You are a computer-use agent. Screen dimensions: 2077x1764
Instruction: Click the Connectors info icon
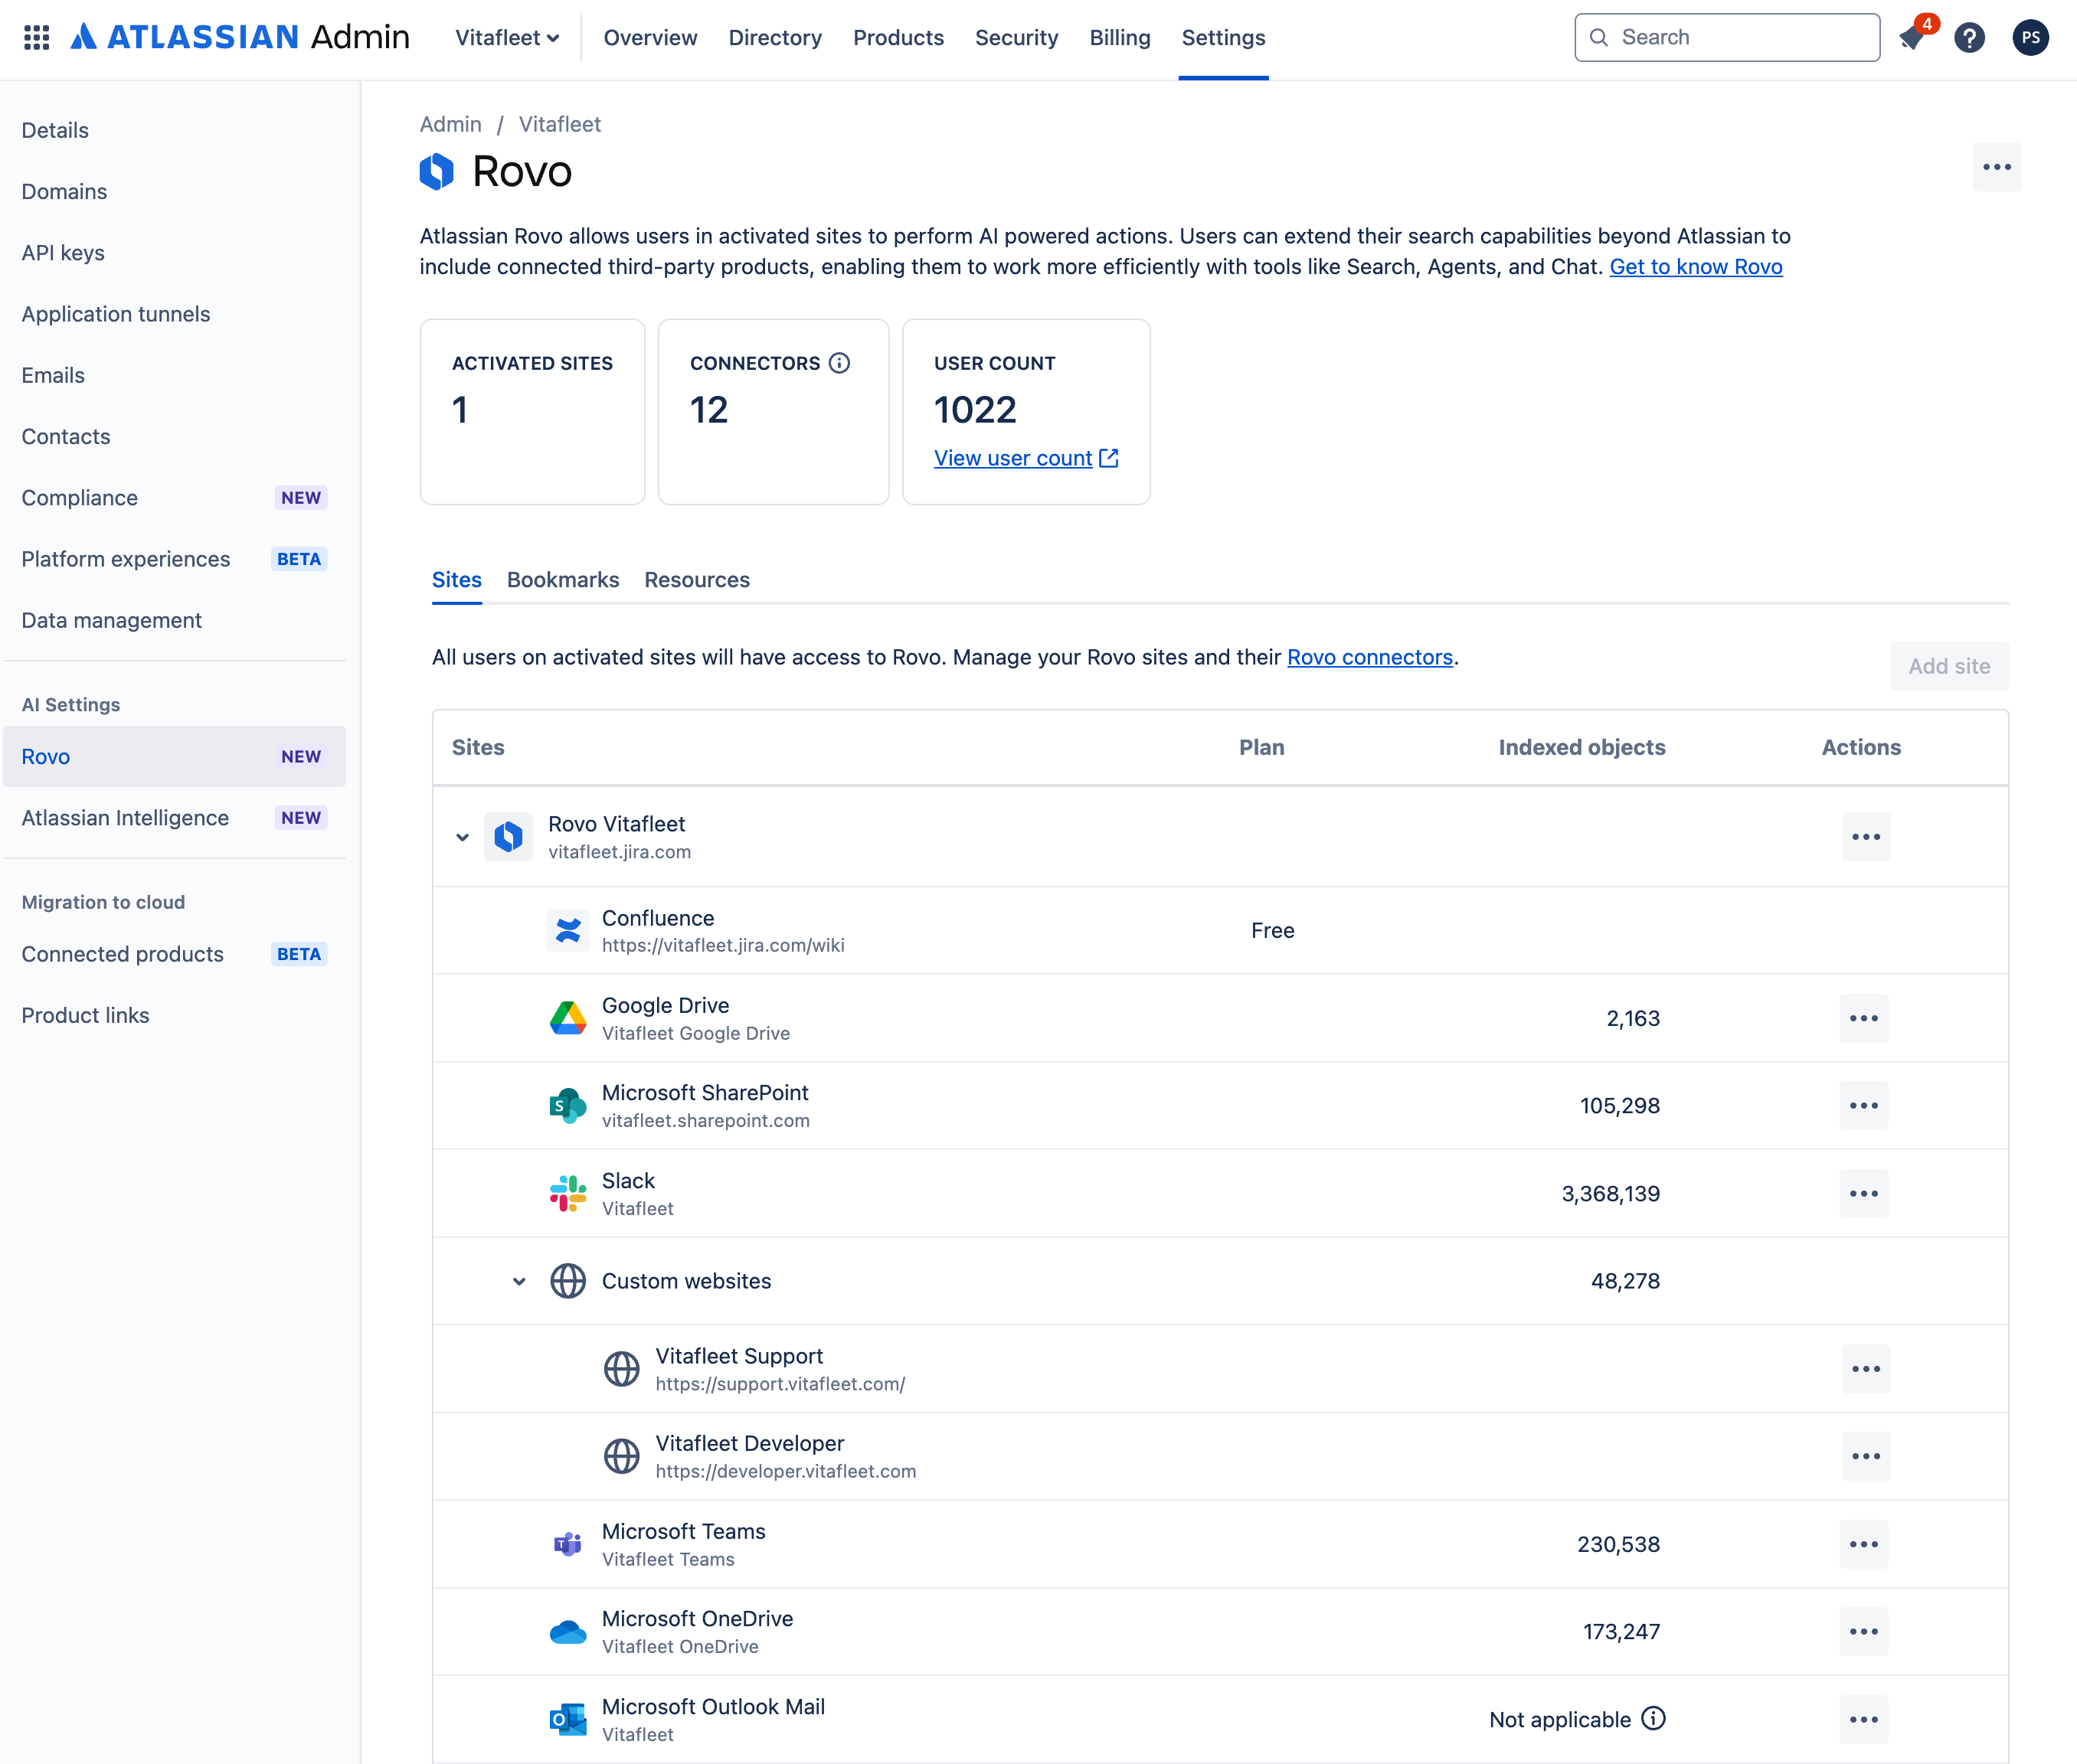click(839, 363)
